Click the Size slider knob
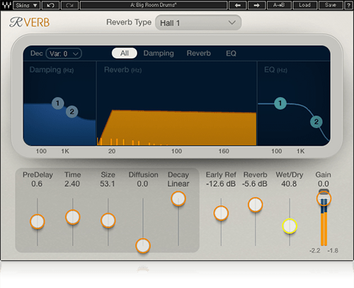Viewport: 354px width, 288px height. [x=108, y=220]
